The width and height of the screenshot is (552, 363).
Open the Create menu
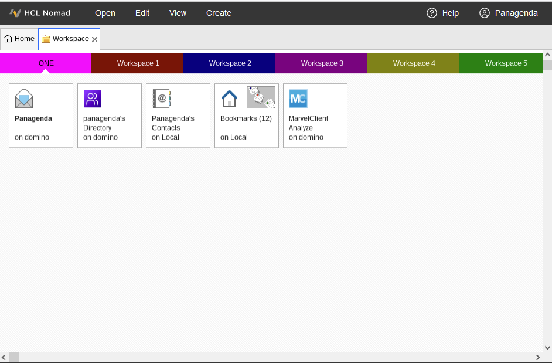[219, 13]
